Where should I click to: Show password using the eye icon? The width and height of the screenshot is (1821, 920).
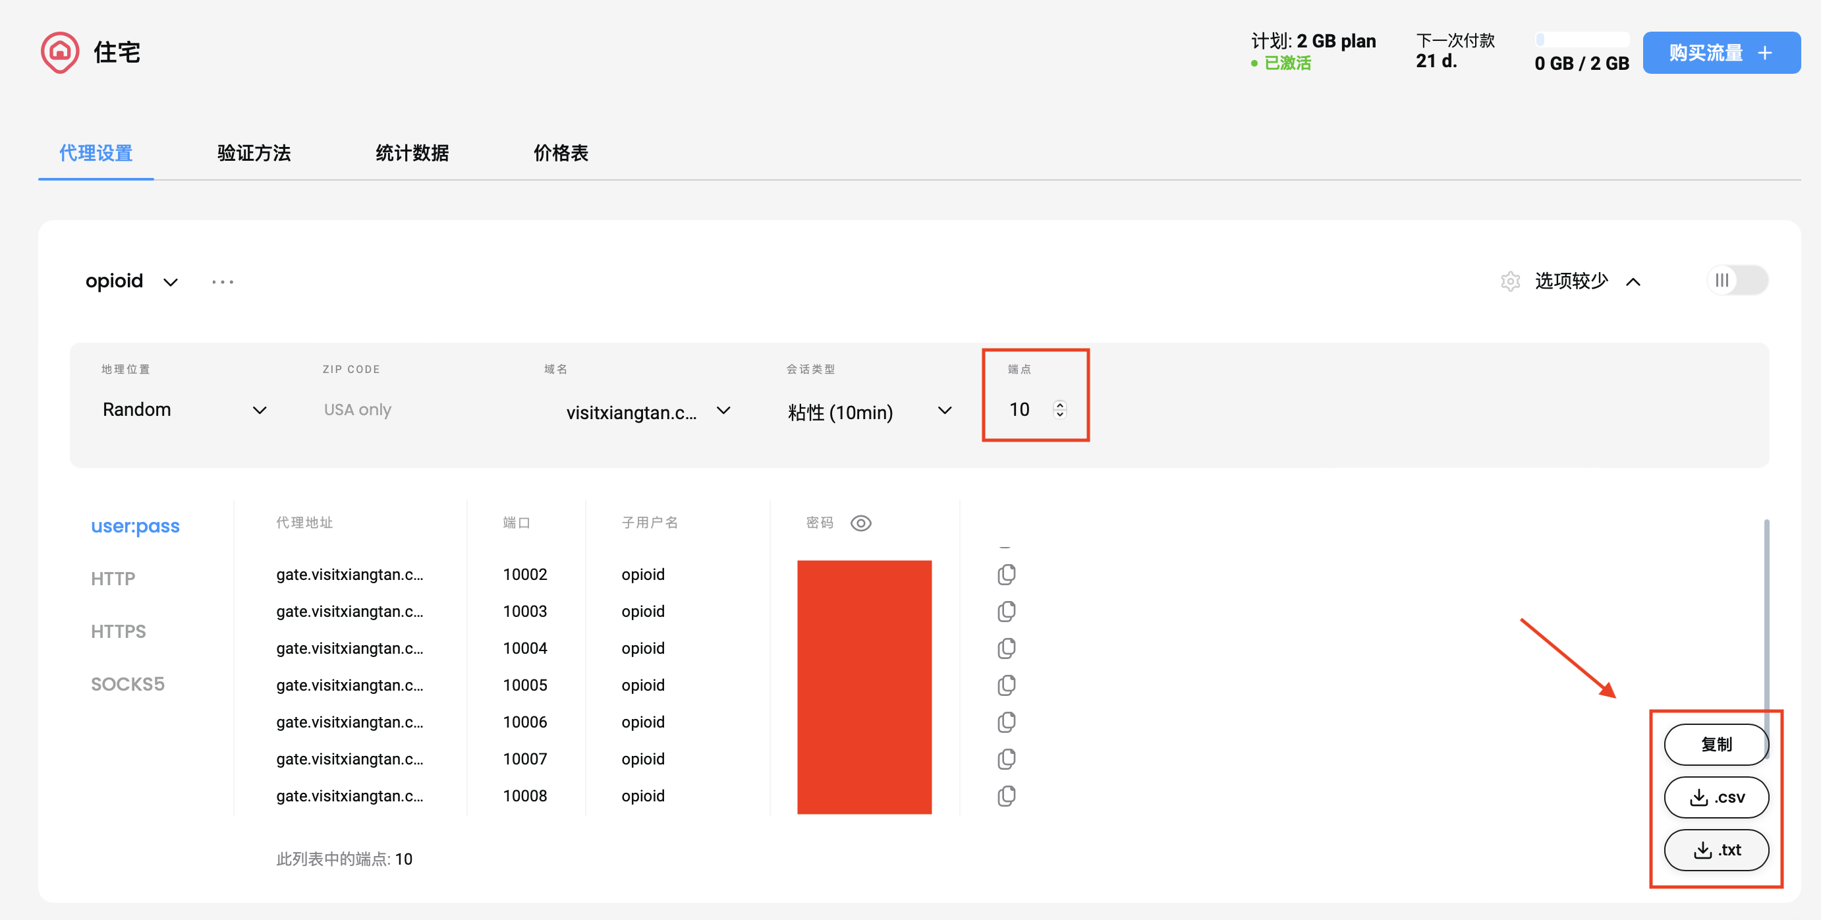pos(860,523)
